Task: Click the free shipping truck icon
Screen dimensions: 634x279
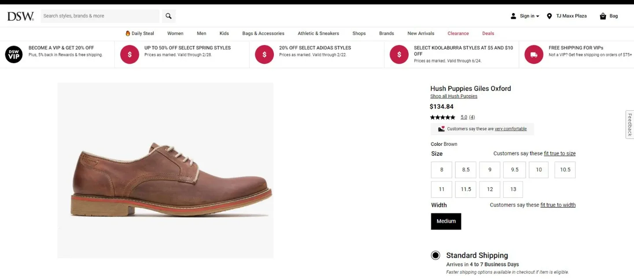Action: pos(534,54)
